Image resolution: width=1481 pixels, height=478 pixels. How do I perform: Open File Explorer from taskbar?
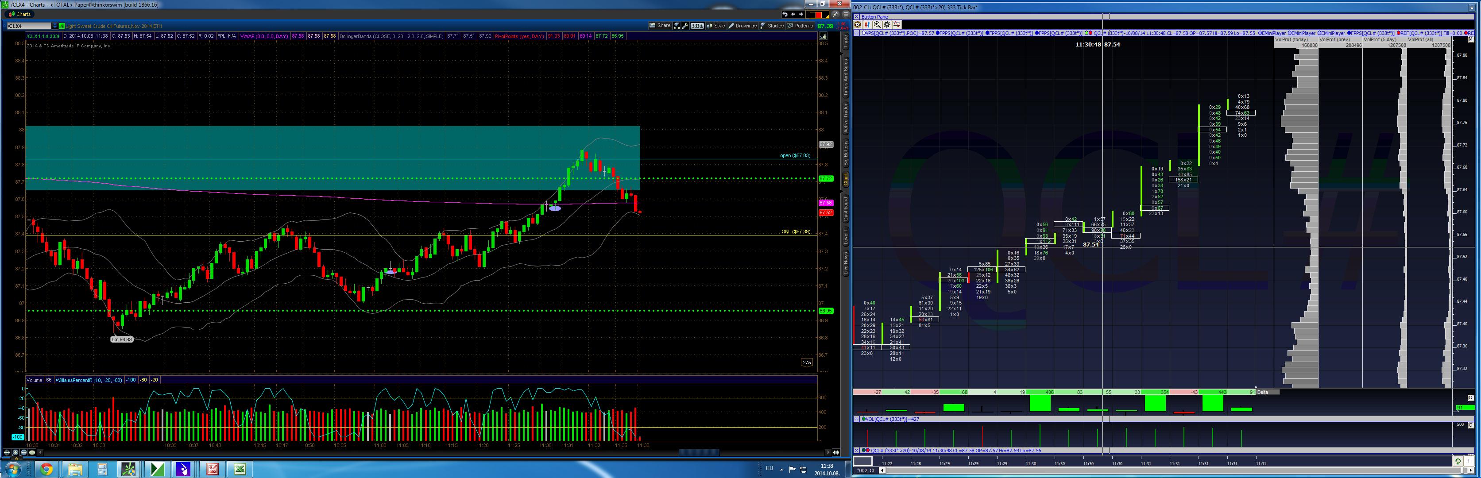[74, 470]
